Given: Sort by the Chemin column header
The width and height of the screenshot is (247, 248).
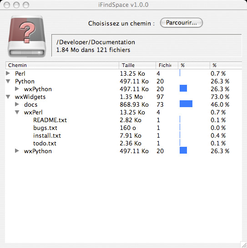Looking at the screenshot, I should (x=62, y=65).
